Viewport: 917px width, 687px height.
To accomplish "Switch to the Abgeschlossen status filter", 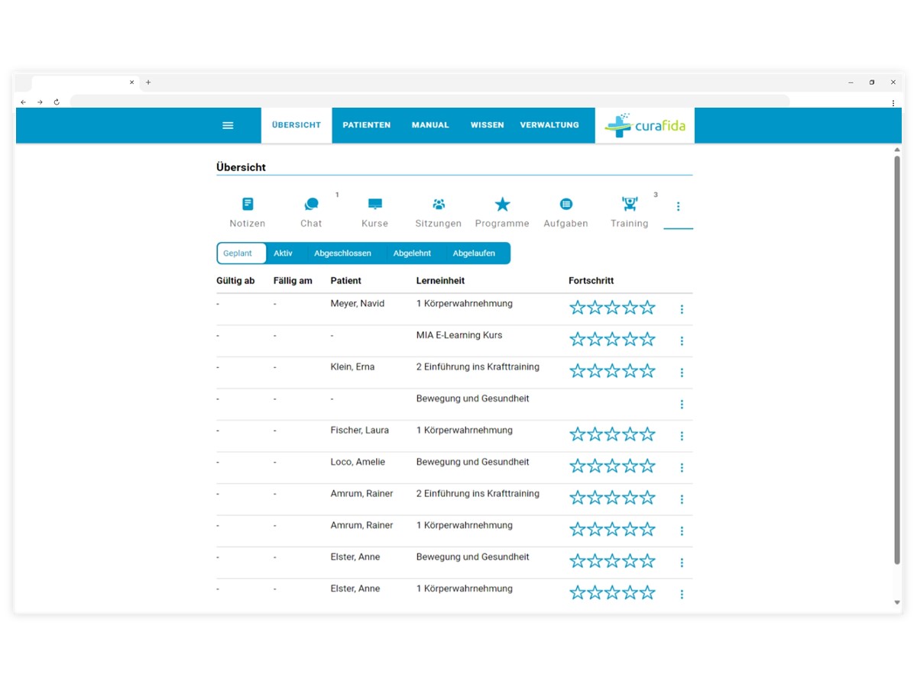I will [342, 253].
